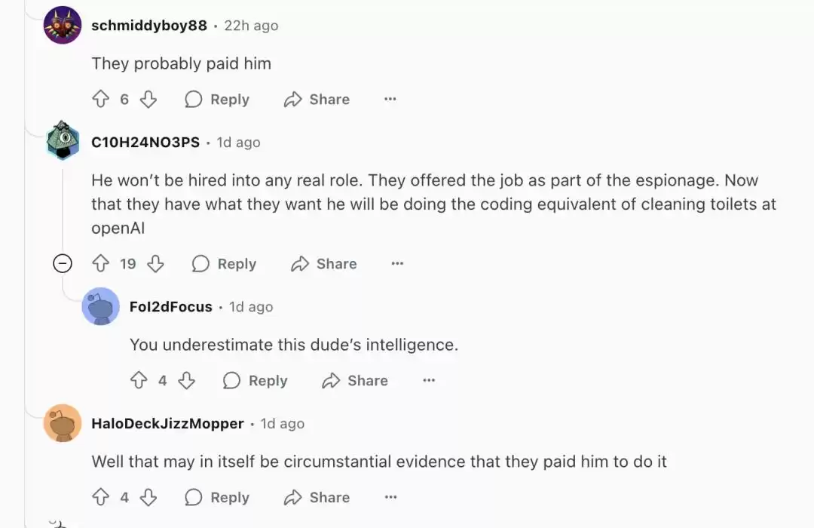
Task: Open schmiddyboy88's user profile link
Action: click(x=149, y=26)
